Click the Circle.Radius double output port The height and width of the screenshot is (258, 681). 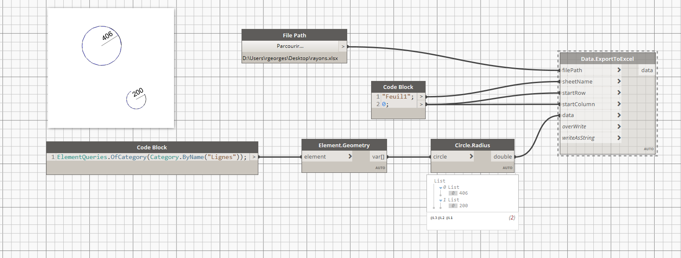coord(502,156)
